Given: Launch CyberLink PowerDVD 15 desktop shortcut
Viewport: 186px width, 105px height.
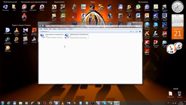Looking at the screenshot, I should pyautogui.click(x=8, y=41).
